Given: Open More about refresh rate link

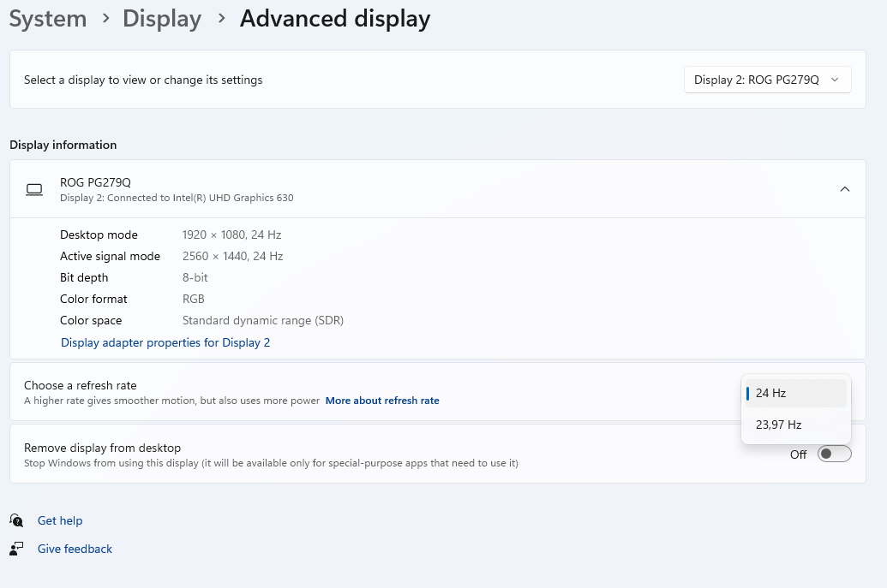Looking at the screenshot, I should (x=382, y=401).
